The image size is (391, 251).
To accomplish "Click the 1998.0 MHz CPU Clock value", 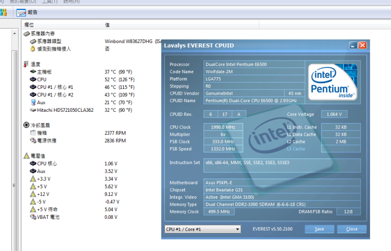I will tap(223, 127).
